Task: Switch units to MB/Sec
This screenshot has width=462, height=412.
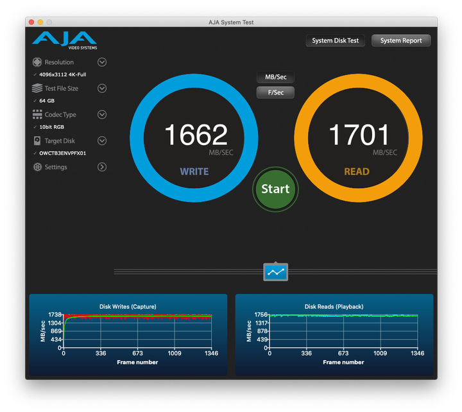Action: click(275, 77)
